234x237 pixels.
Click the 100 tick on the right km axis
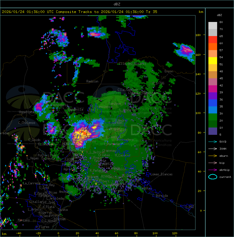198,113
